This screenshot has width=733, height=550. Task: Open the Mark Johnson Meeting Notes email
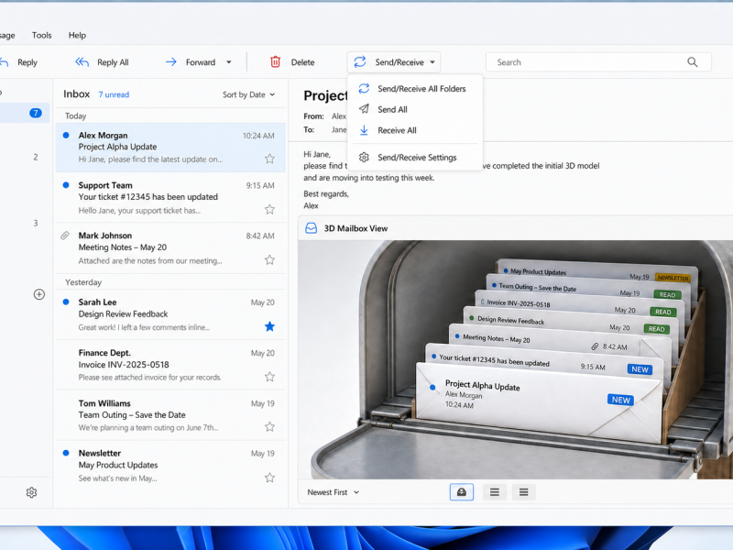(170, 247)
